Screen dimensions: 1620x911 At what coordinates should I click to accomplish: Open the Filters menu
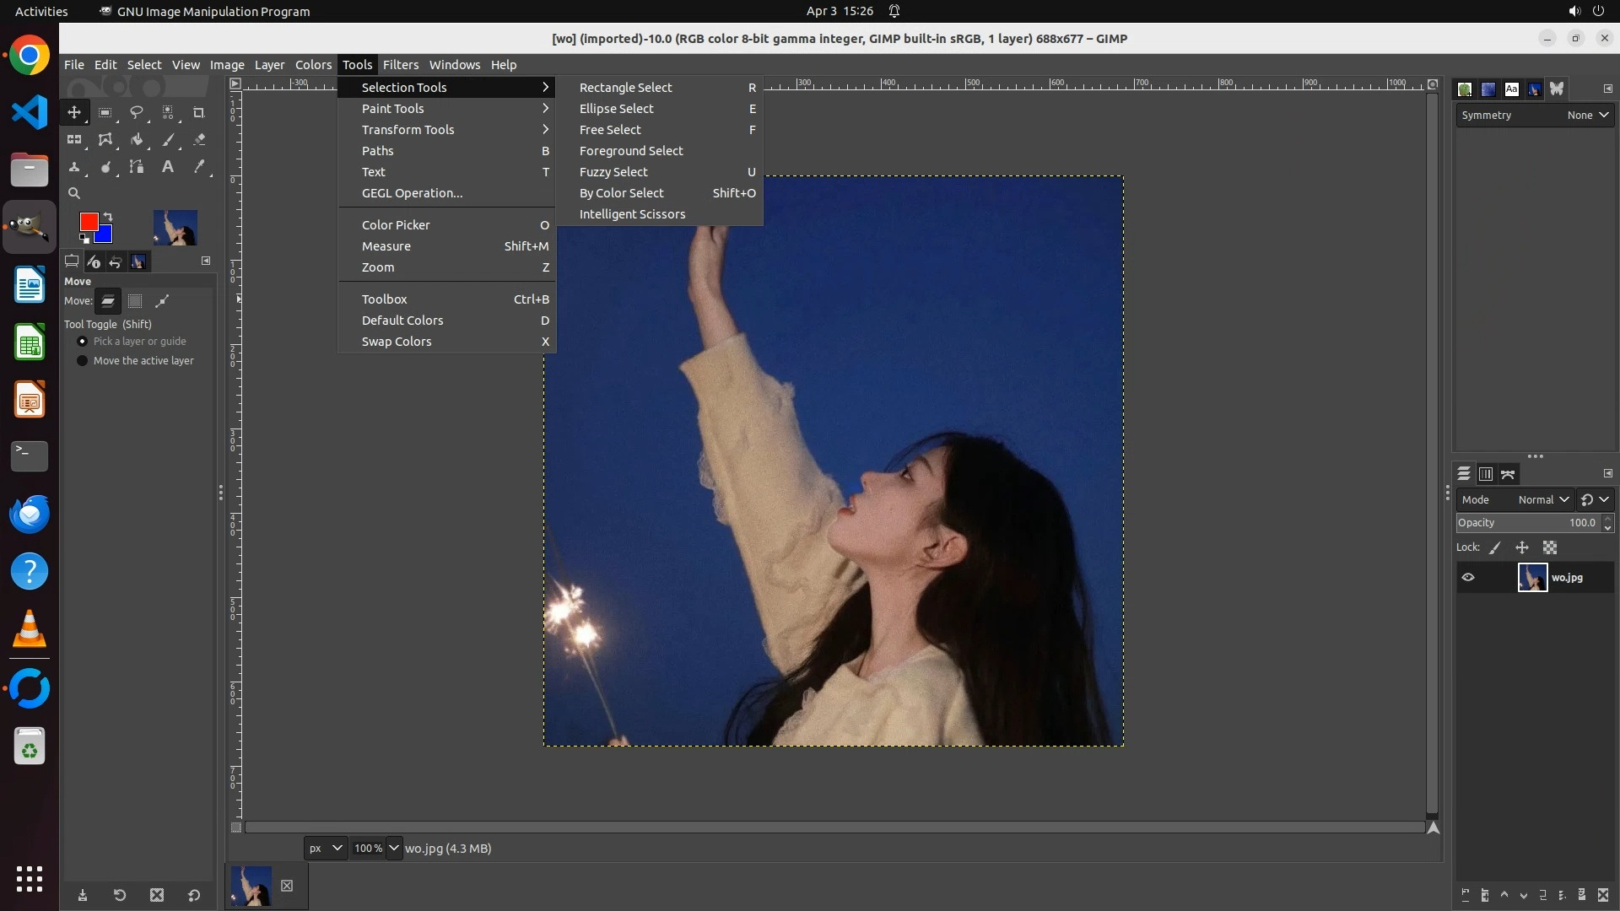coord(400,65)
